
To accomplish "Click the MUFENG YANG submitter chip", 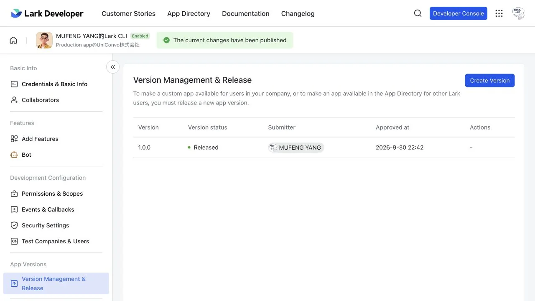I will coord(296,148).
